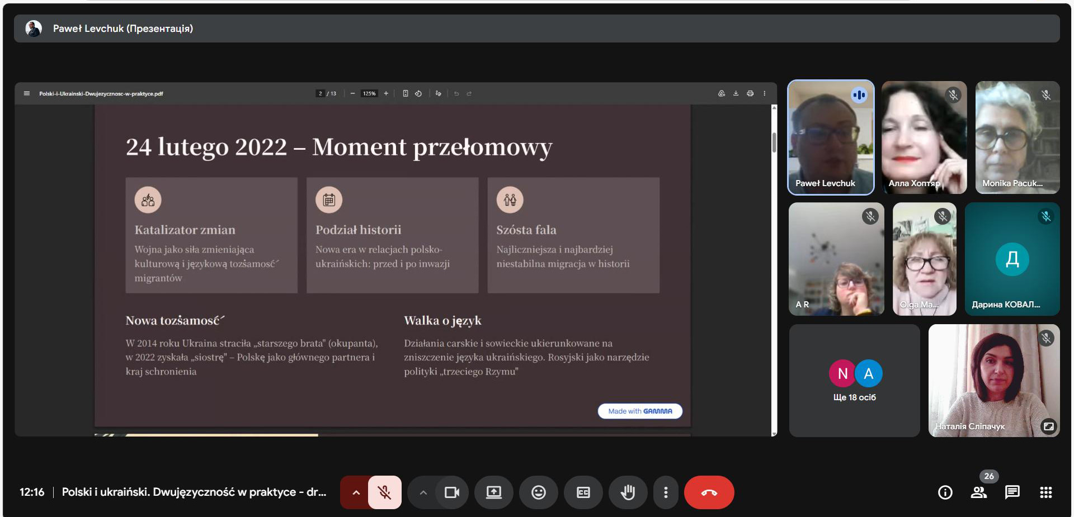The height and width of the screenshot is (517, 1074).
Task: Open the meeting chat panel
Action: click(1012, 492)
